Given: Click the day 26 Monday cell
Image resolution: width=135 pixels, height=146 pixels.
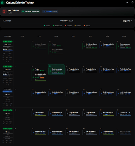Looking at the screenshot, I should [x=22, y=135].
